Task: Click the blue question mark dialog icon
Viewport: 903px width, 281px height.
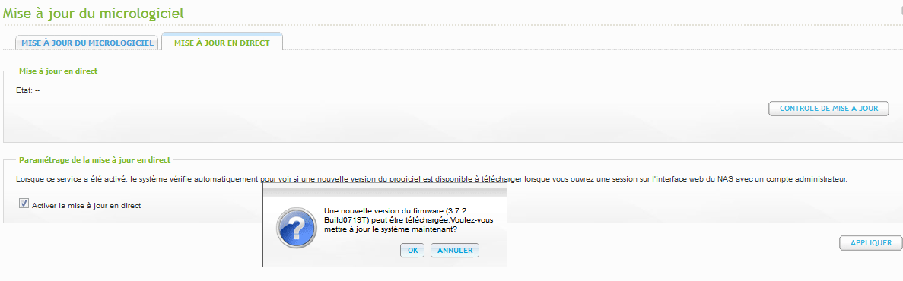Action: click(295, 228)
